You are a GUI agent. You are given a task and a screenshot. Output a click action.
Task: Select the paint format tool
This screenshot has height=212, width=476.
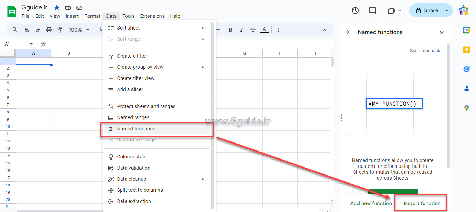(60, 30)
